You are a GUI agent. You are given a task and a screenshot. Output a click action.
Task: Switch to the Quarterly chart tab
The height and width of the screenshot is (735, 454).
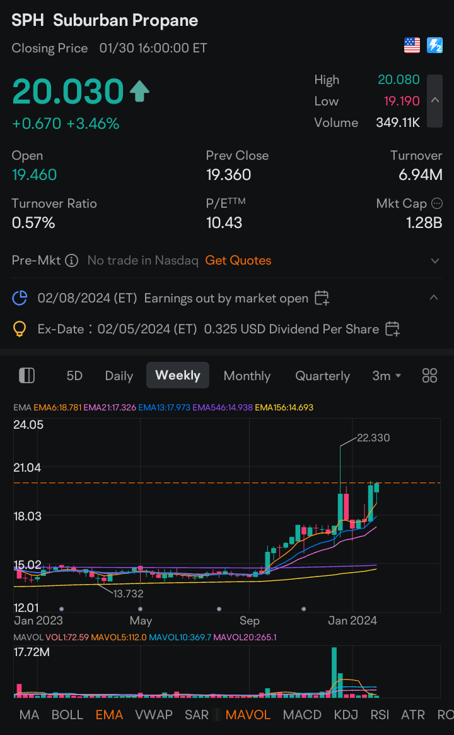tap(322, 376)
